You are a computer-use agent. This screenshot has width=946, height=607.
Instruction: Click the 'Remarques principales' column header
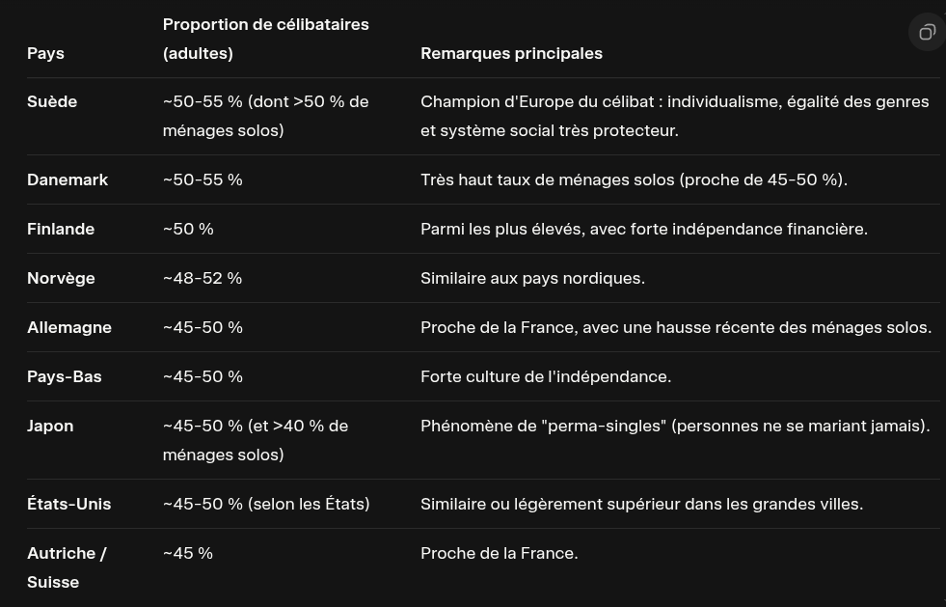(x=511, y=53)
